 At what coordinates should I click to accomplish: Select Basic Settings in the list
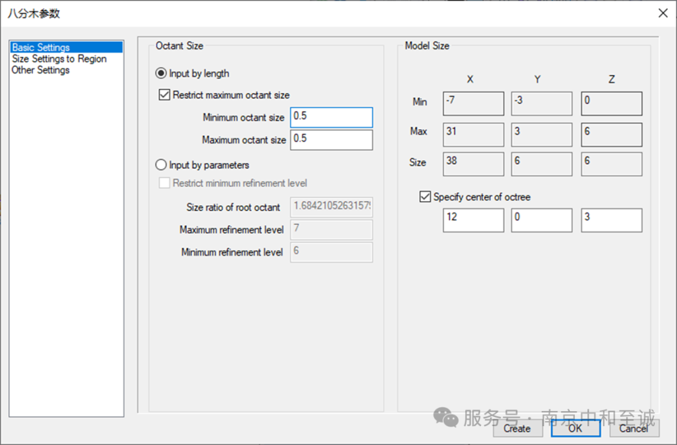point(66,48)
